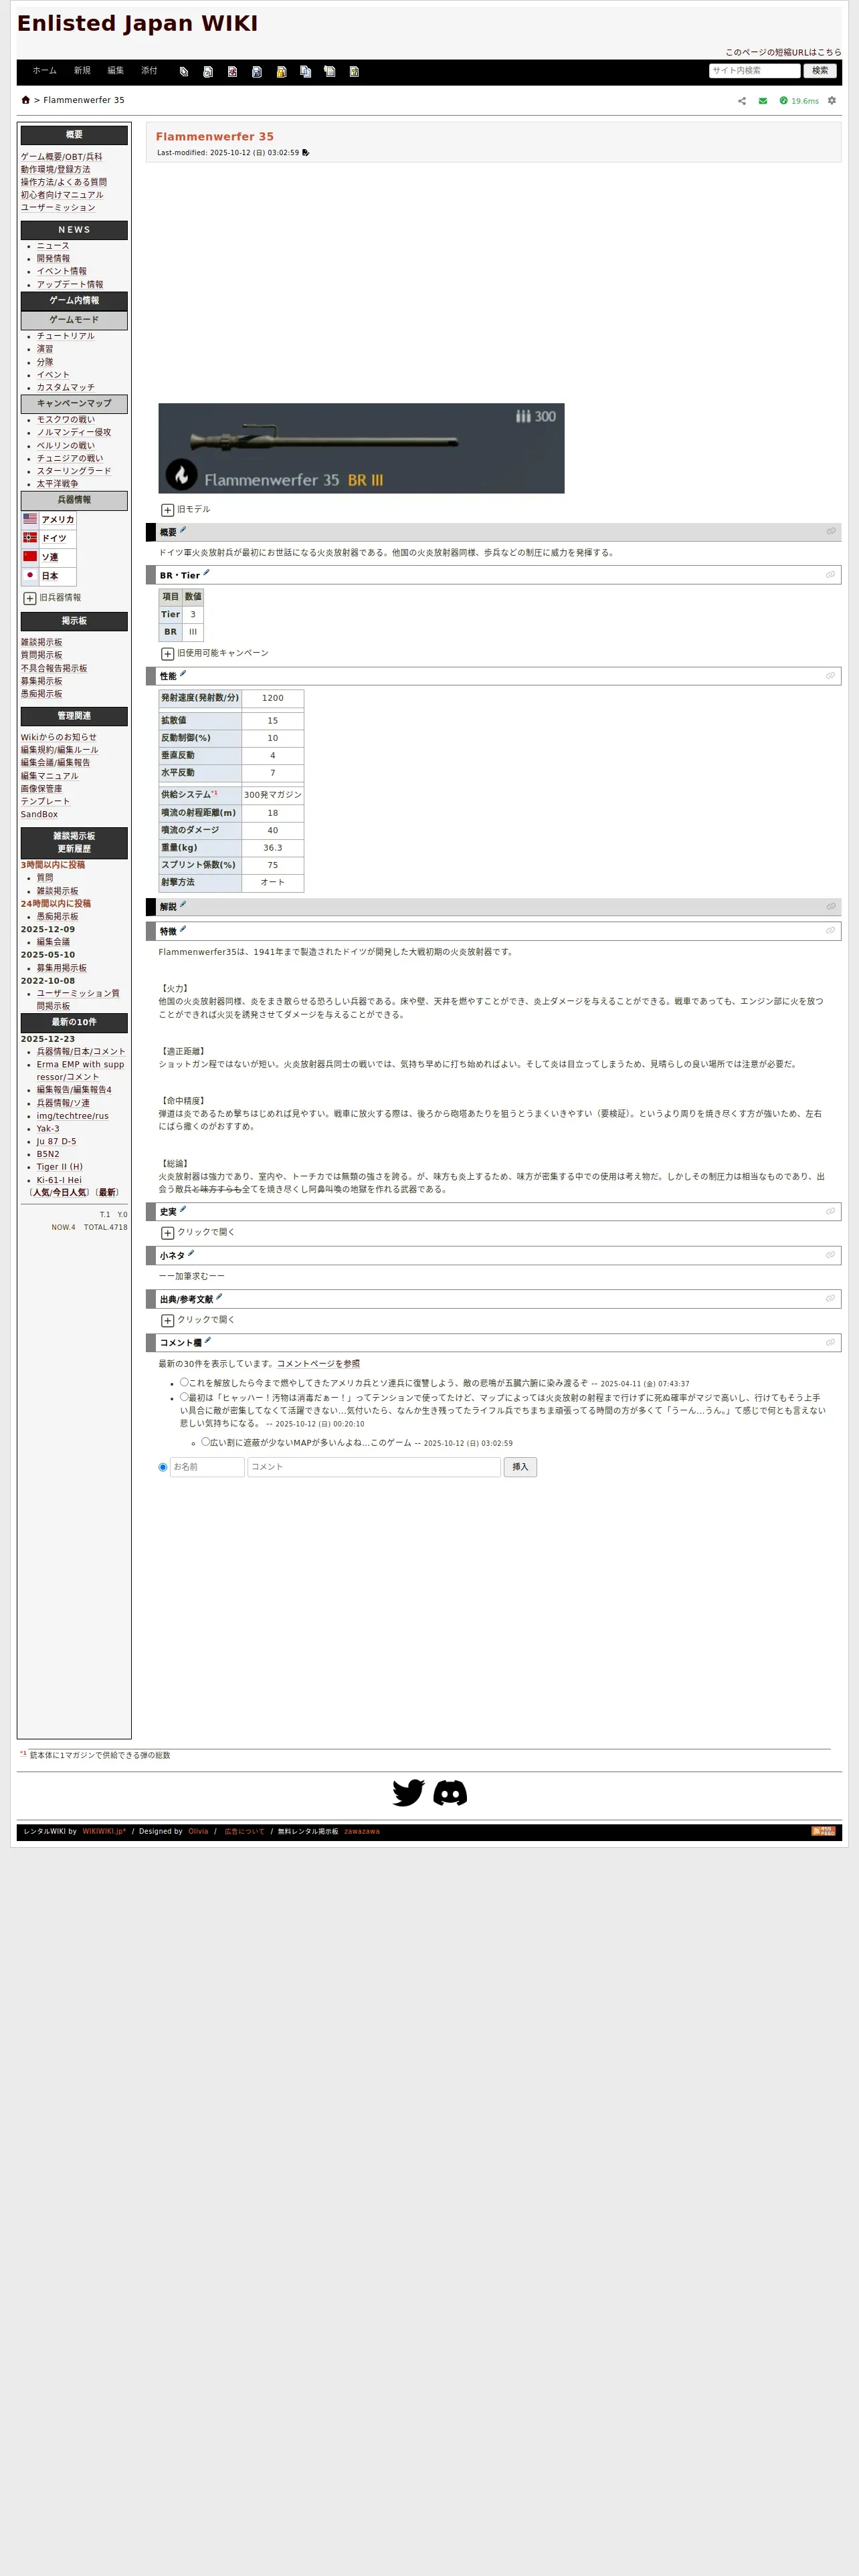Click pencil edit icon beside 小ネタ heading

[191, 1253]
